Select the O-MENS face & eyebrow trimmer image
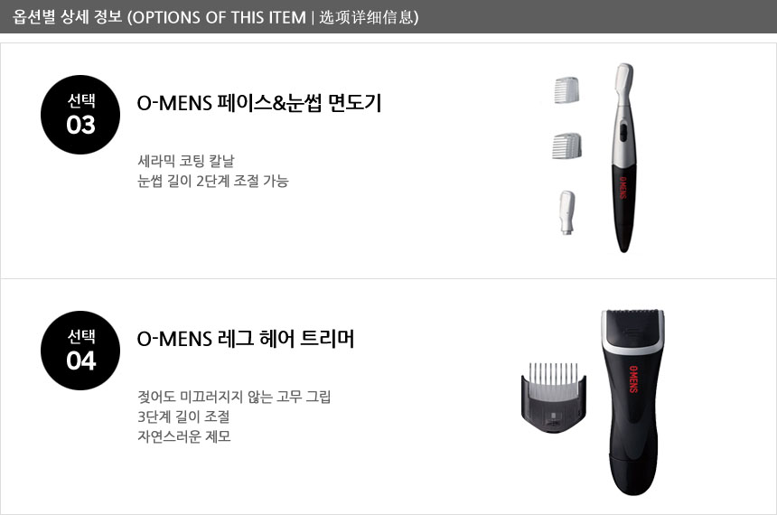777x515 pixels. 623,157
